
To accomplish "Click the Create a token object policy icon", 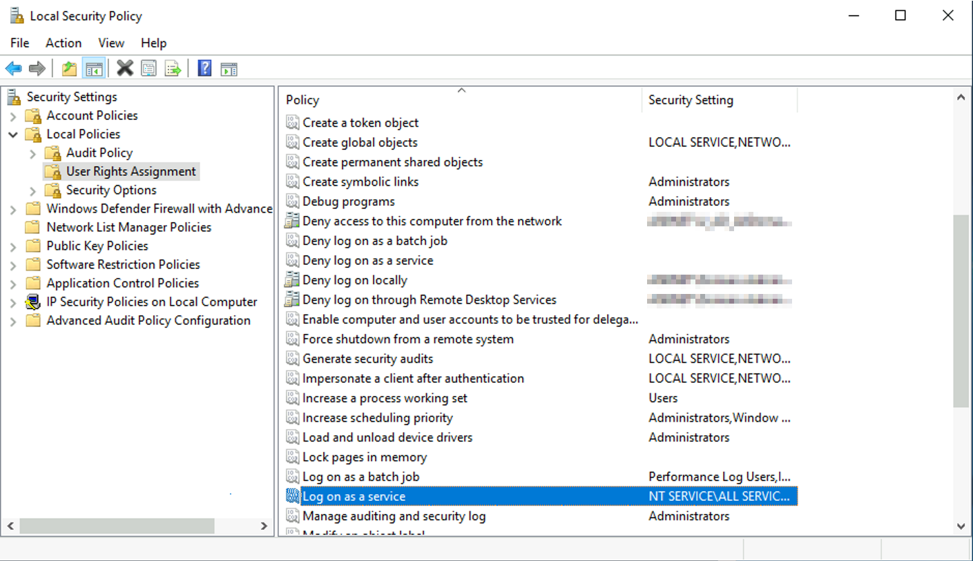I will 292,123.
